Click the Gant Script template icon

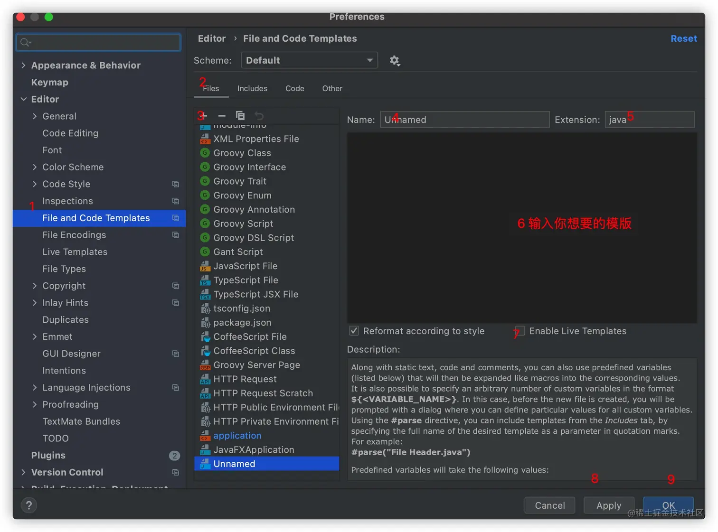pyautogui.click(x=205, y=252)
